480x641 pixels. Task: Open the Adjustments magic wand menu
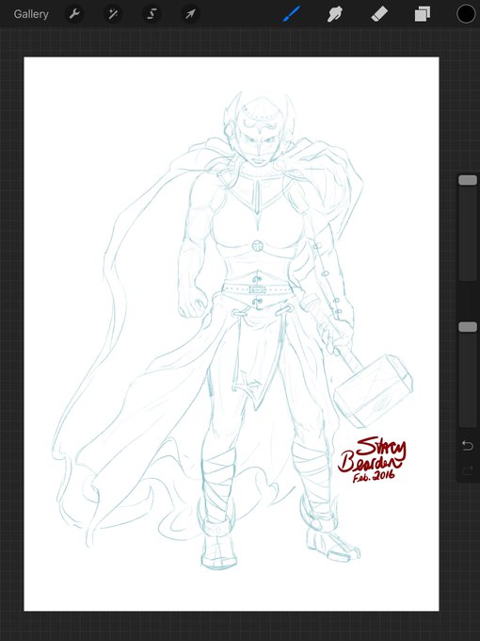113,14
